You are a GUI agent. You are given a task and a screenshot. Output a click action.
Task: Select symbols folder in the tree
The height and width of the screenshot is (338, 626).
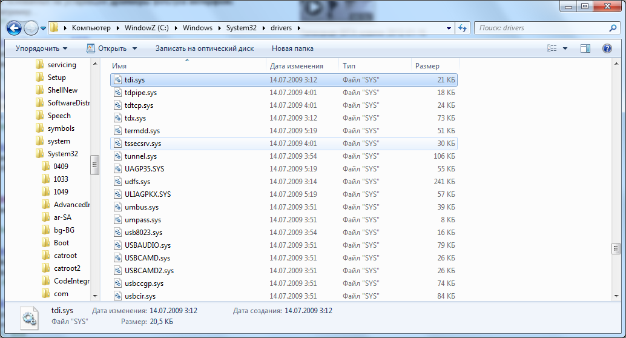[x=61, y=128]
